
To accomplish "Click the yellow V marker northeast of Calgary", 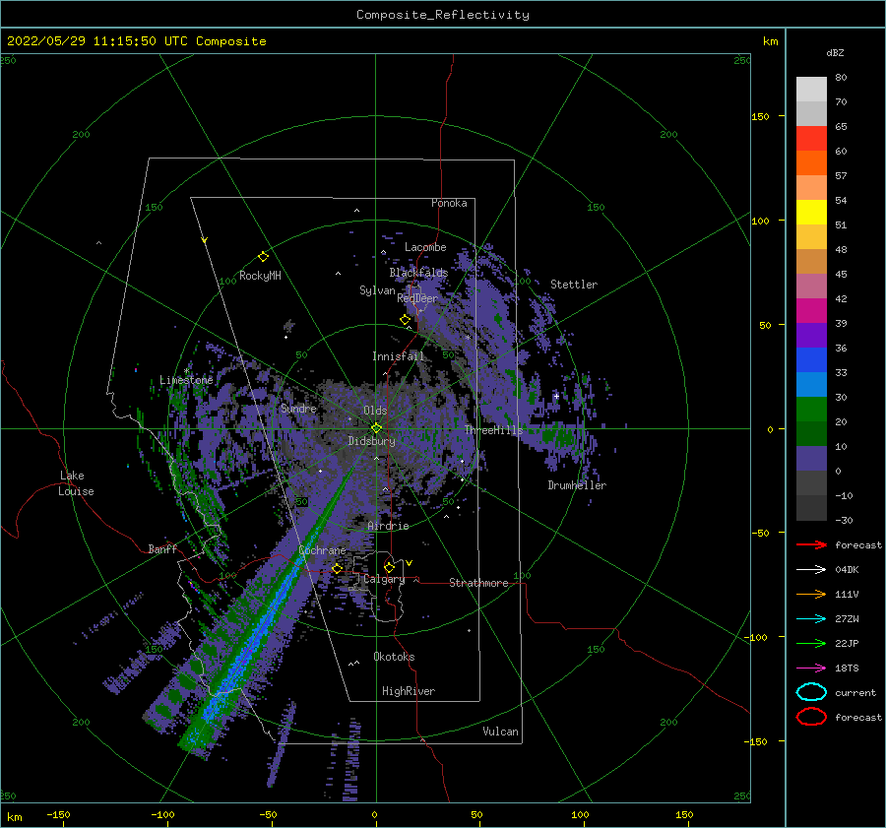I will pyautogui.click(x=410, y=563).
